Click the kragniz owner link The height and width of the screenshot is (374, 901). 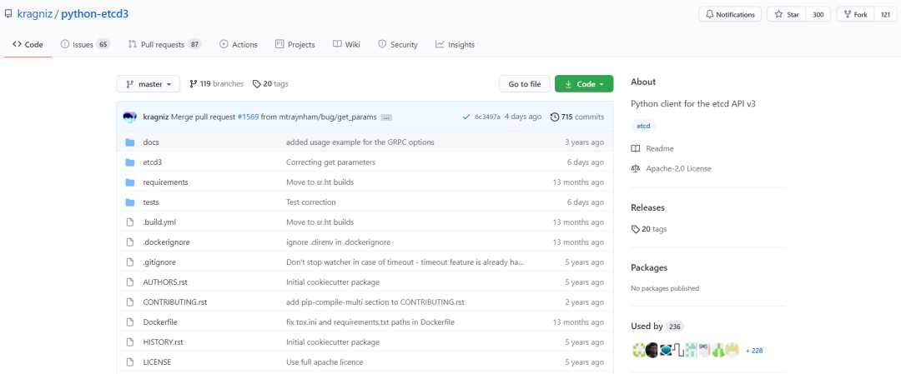click(34, 14)
